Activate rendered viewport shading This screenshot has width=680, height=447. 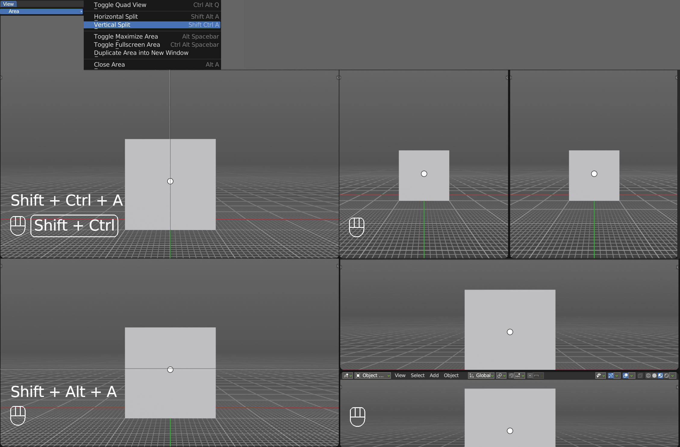click(x=666, y=376)
